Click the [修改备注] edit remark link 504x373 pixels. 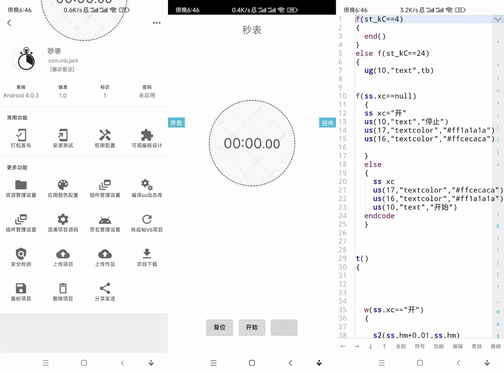62,69
